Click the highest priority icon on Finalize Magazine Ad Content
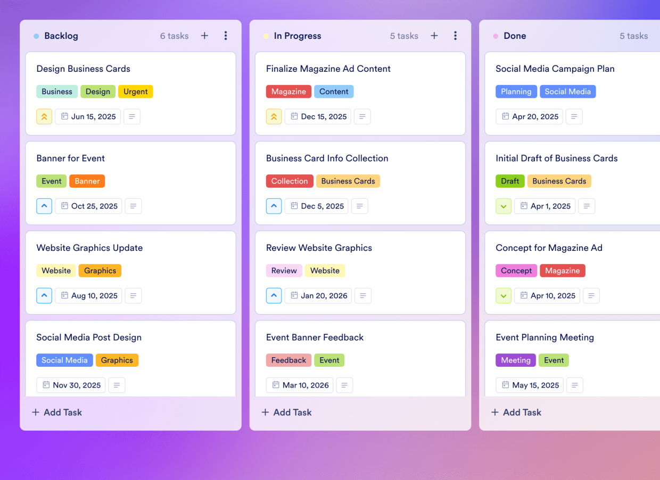The width and height of the screenshot is (660, 480). (x=274, y=116)
